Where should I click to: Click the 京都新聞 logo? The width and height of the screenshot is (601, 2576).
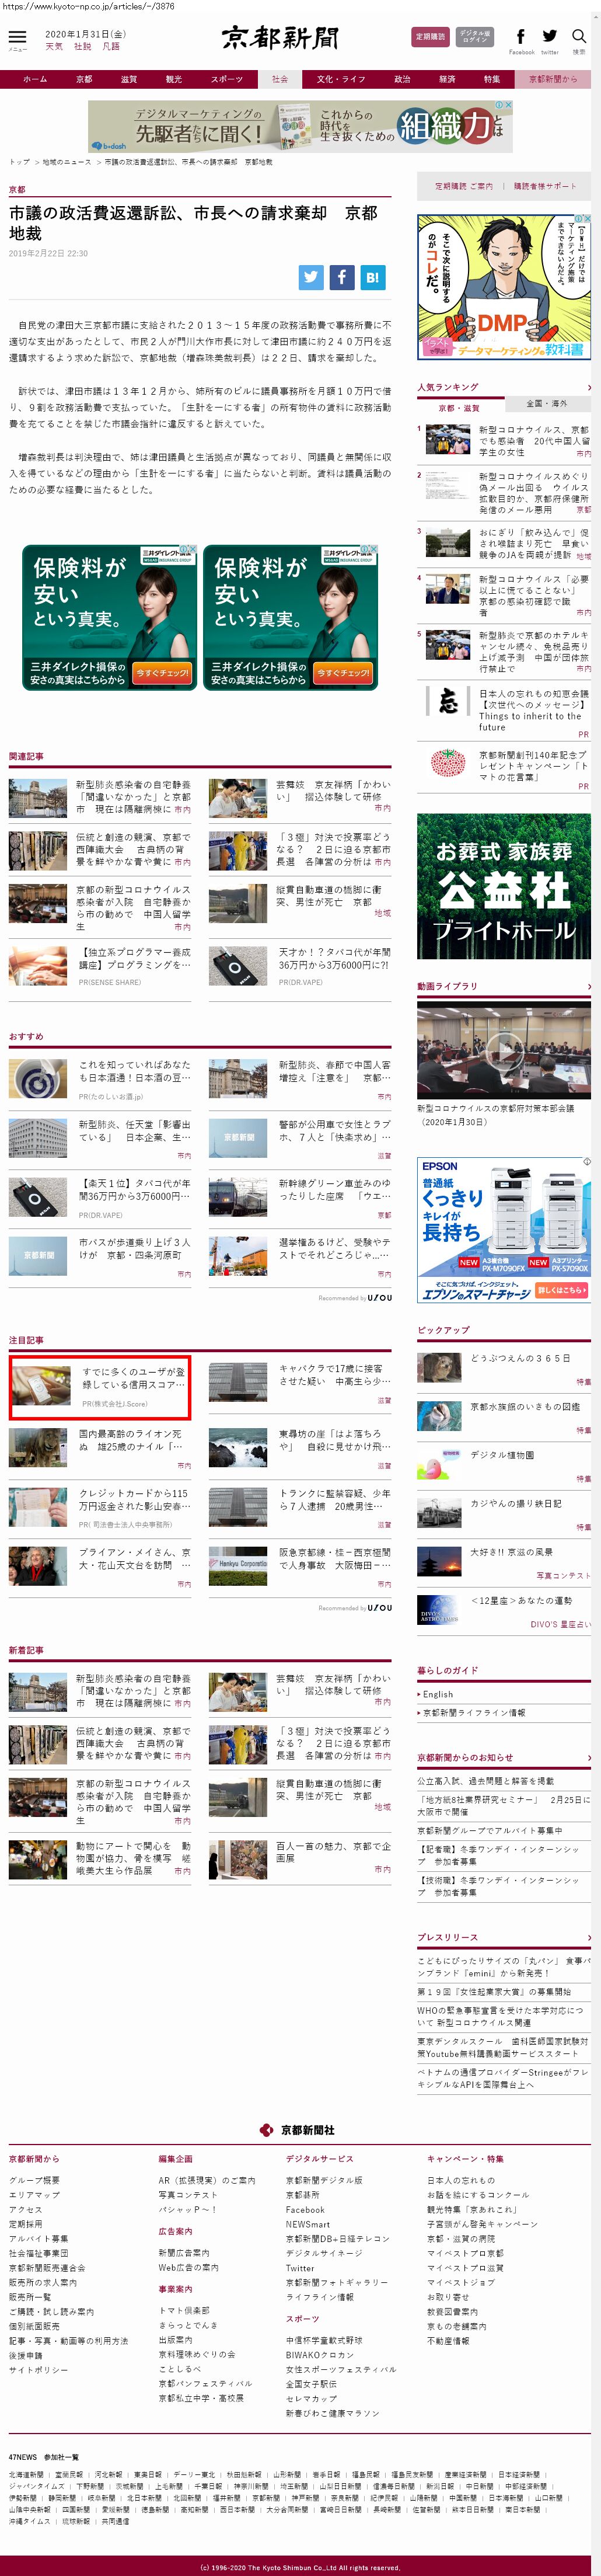(x=281, y=38)
